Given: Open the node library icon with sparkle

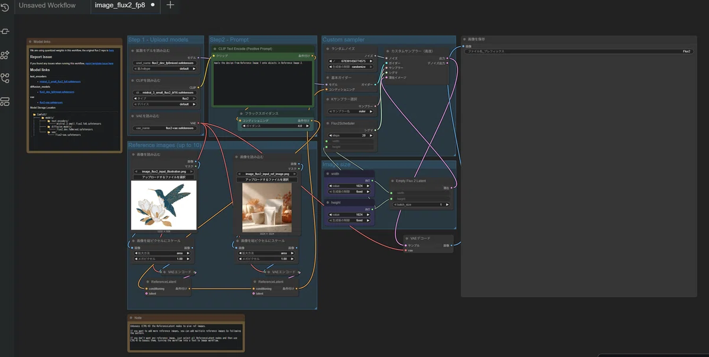Looking at the screenshot, I should click(5, 55).
